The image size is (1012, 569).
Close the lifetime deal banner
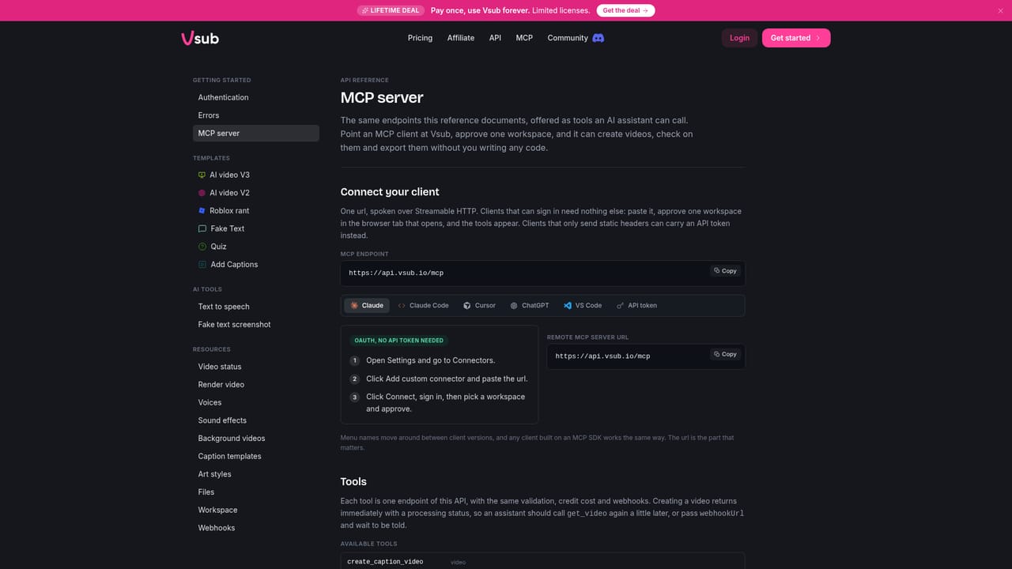click(1000, 10)
